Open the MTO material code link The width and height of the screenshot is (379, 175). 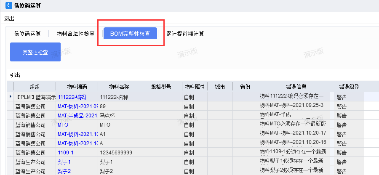[x=63, y=125]
